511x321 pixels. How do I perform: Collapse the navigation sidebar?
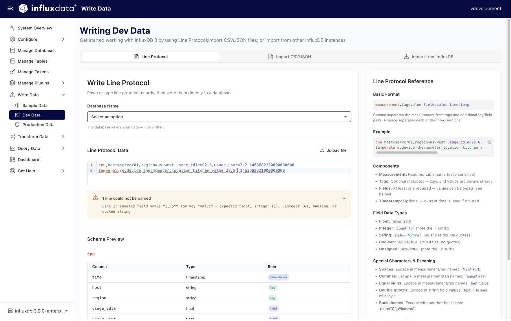click(x=10, y=8)
